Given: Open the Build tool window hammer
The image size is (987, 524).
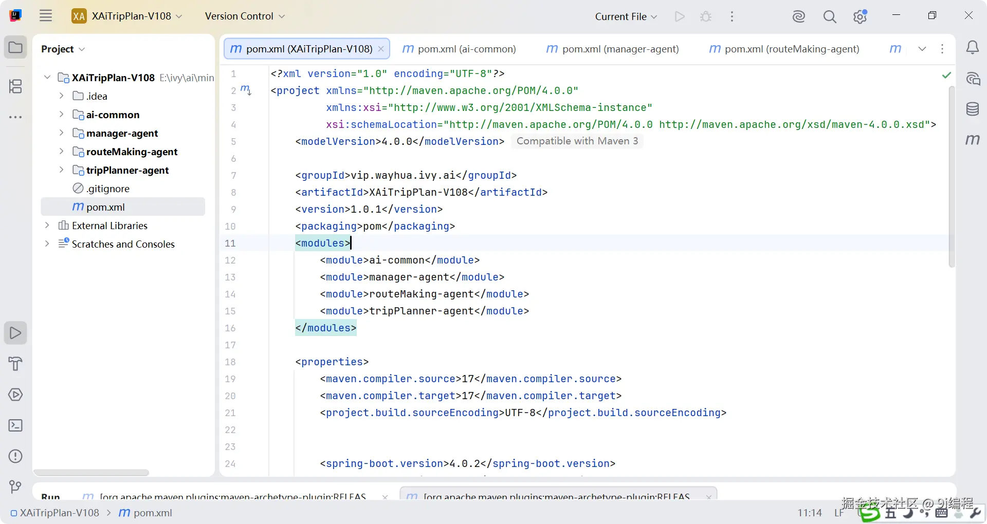Looking at the screenshot, I should 15,364.
